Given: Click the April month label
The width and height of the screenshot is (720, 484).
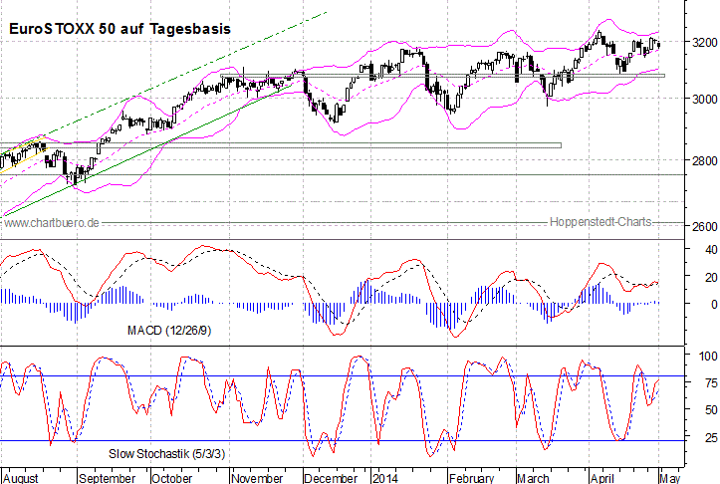Looking at the screenshot, I should [601, 478].
